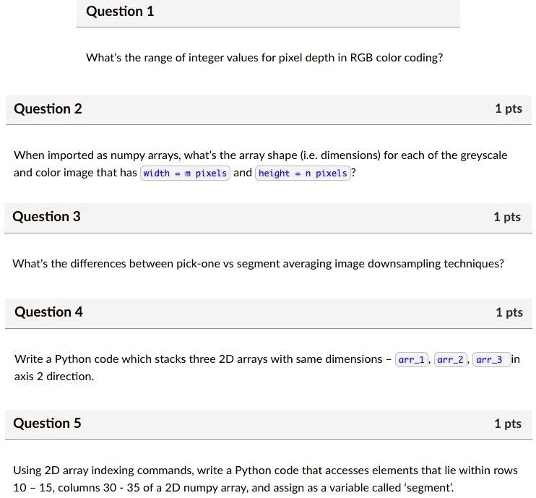Screen dimensions: 536x498
Task: Click the 'axis 2 direction.' text line
Action: click(54, 377)
